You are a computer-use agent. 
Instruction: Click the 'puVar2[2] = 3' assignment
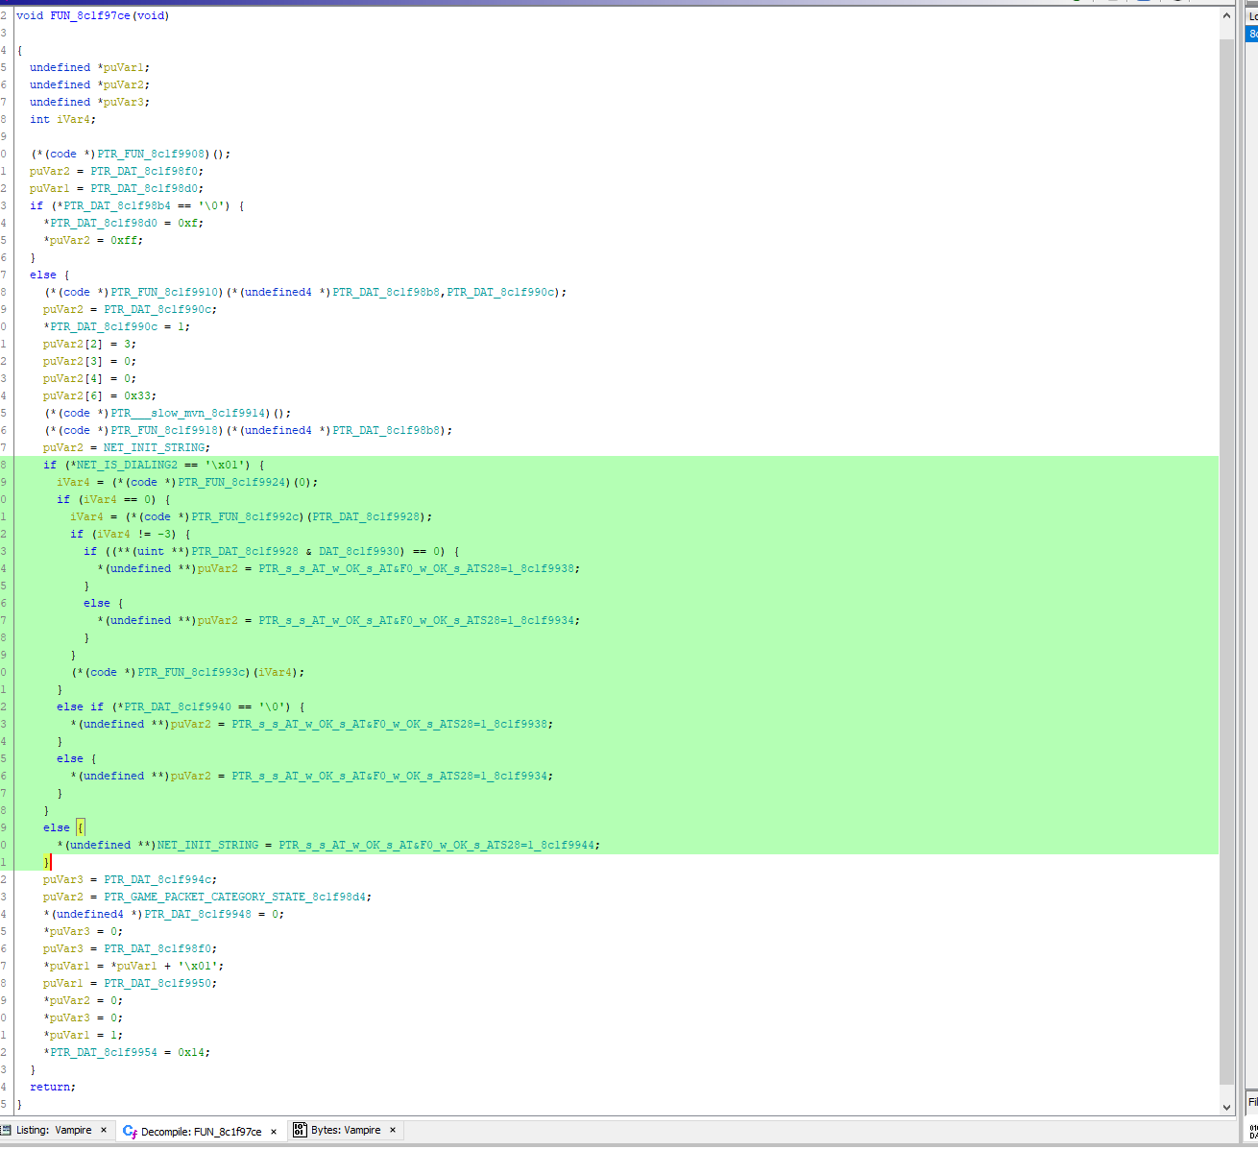[90, 344]
